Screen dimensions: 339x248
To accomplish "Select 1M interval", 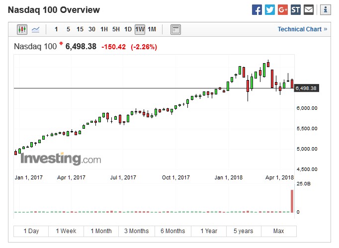I will pos(152,29).
